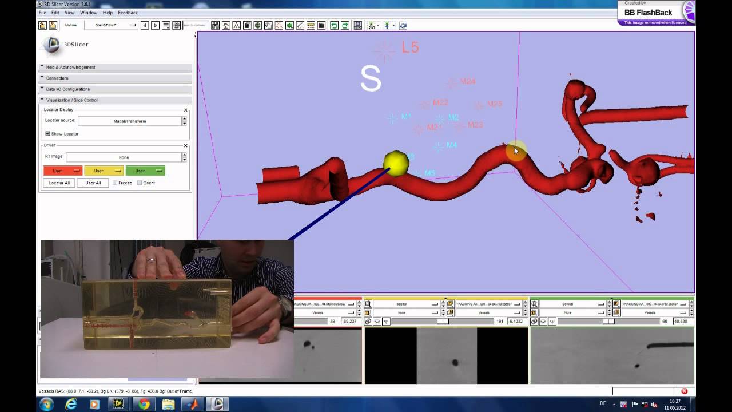Screen dimensions: 732x412
Task: Expand the Help & Acknowledgement section
Action: point(115,67)
